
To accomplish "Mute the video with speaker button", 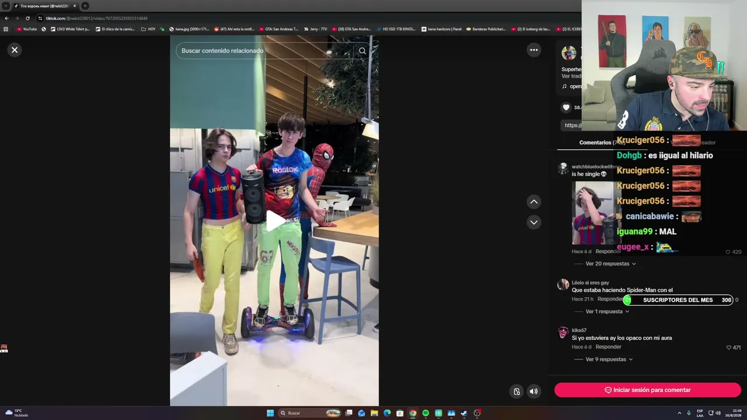I will (x=533, y=391).
